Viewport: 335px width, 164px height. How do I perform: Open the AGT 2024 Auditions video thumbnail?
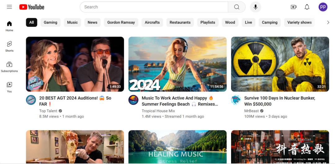[75, 64]
